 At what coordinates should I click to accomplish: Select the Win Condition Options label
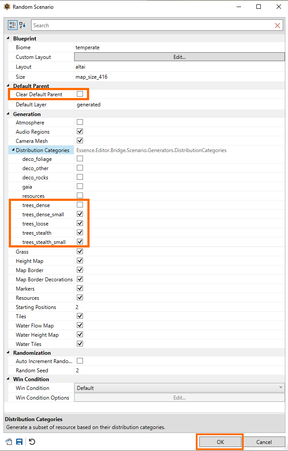(43, 397)
